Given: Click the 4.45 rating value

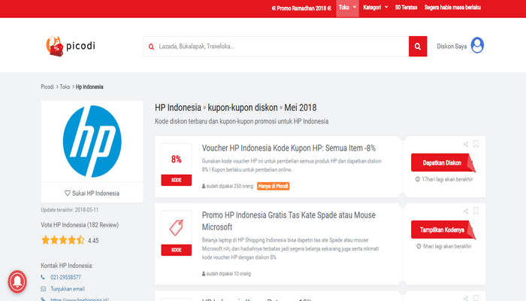Looking at the screenshot, I should 93,241.
